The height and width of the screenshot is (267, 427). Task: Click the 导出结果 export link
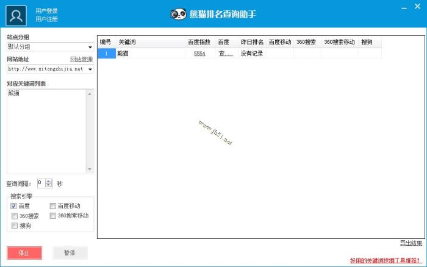tap(411, 243)
